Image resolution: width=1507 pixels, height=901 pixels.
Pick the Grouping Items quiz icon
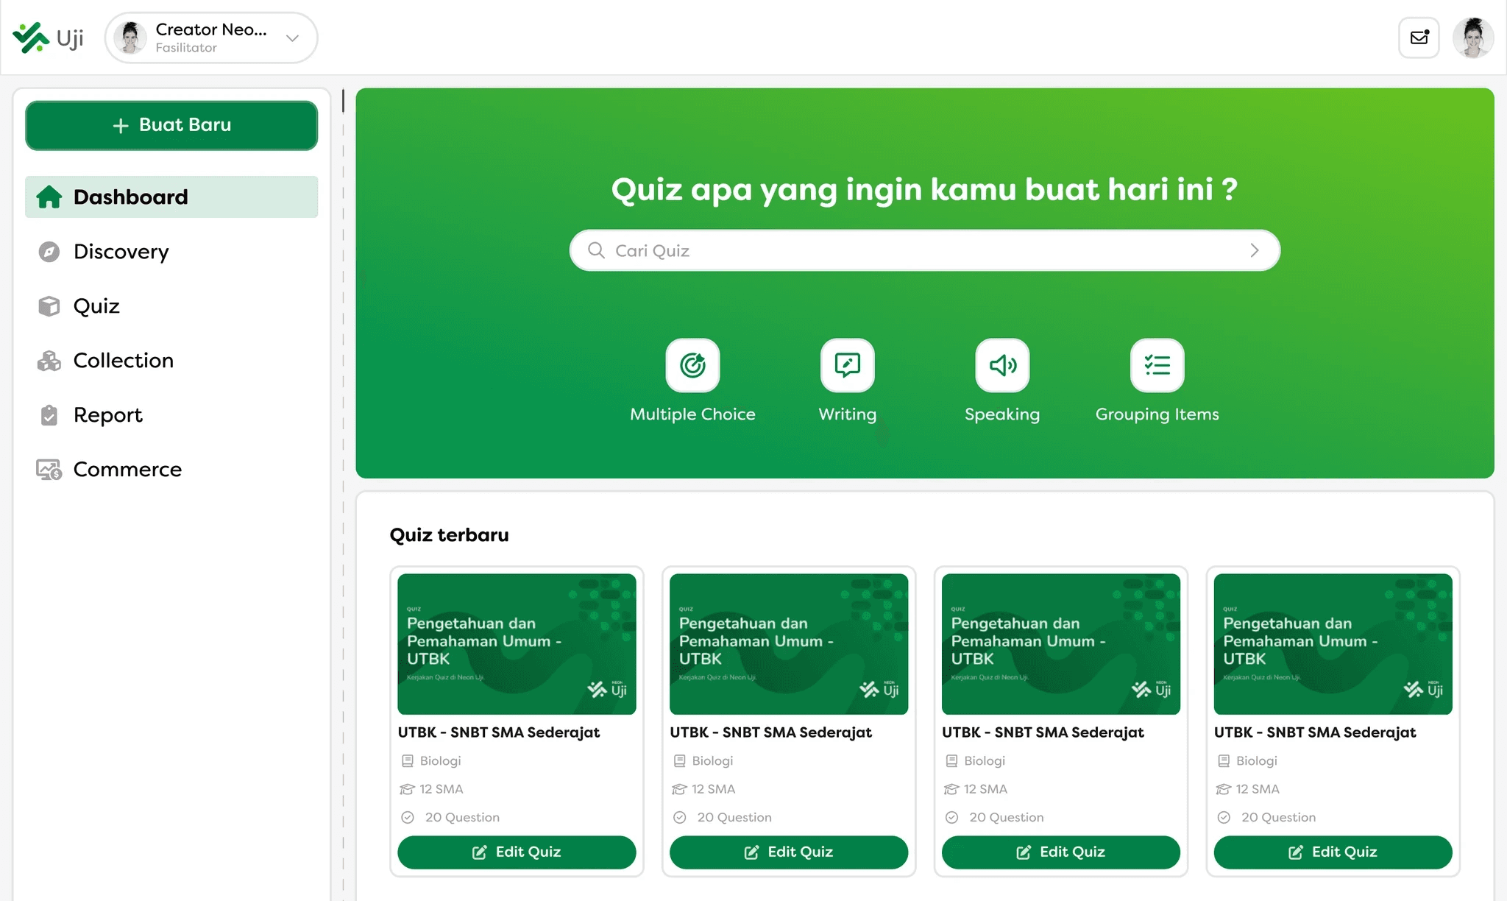1157,365
